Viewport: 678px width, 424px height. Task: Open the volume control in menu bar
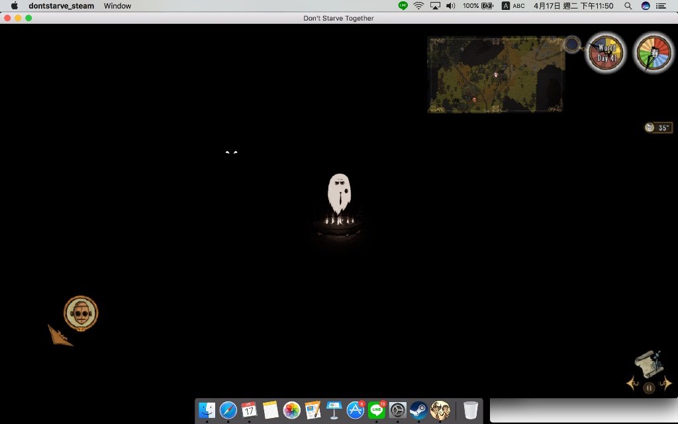(450, 5)
